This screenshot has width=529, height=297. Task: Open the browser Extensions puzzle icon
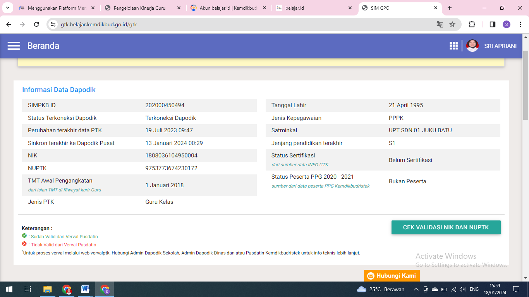[472, 24]
